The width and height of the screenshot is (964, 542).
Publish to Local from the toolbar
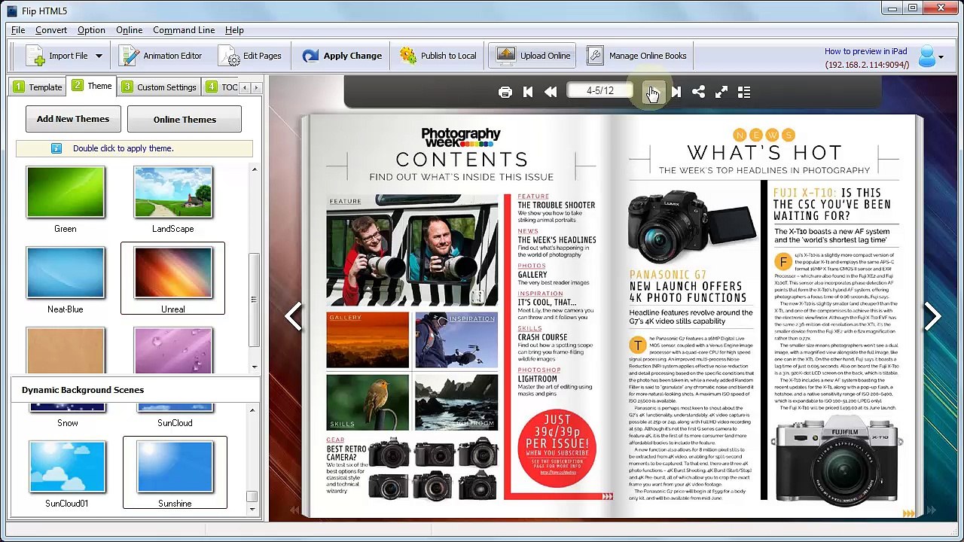click(x=438, y=56)
